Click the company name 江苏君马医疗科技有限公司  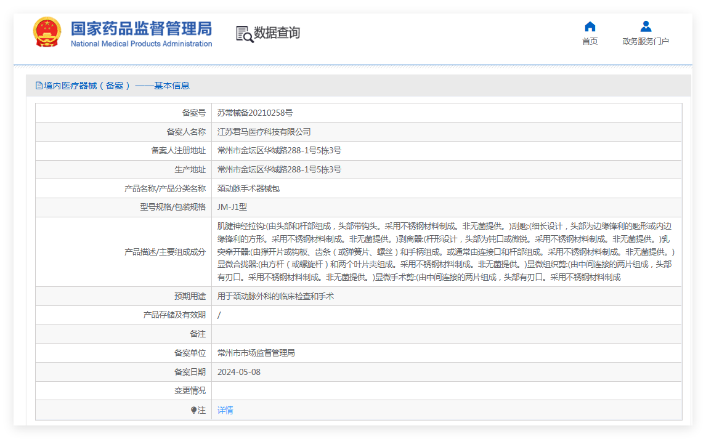tap(264, 132)
